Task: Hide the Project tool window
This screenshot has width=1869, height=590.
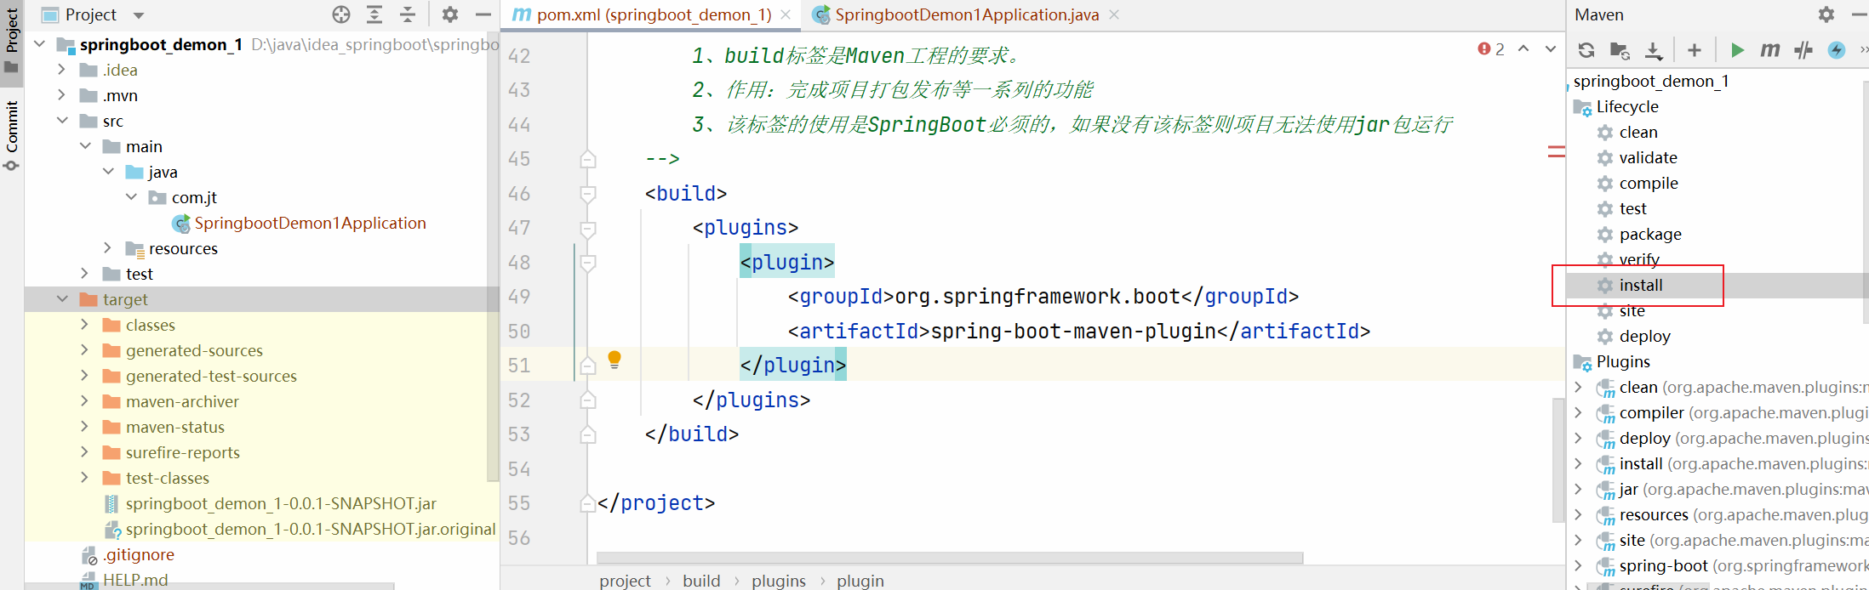Action: tap(483, 14)
